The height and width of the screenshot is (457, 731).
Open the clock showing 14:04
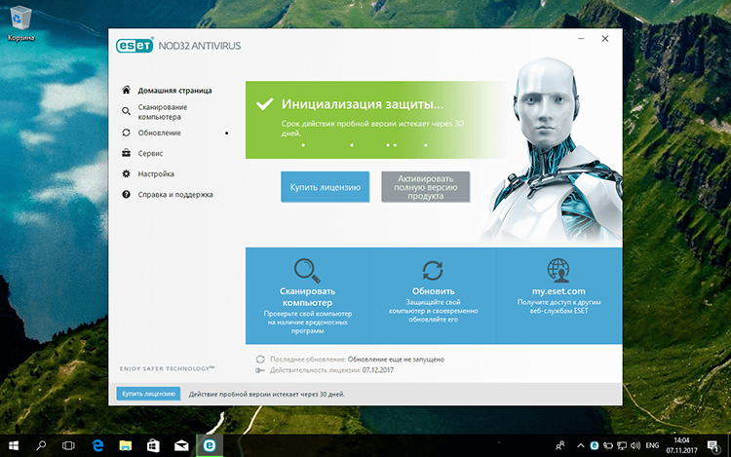pyautogui.click(x=681, y=445)
